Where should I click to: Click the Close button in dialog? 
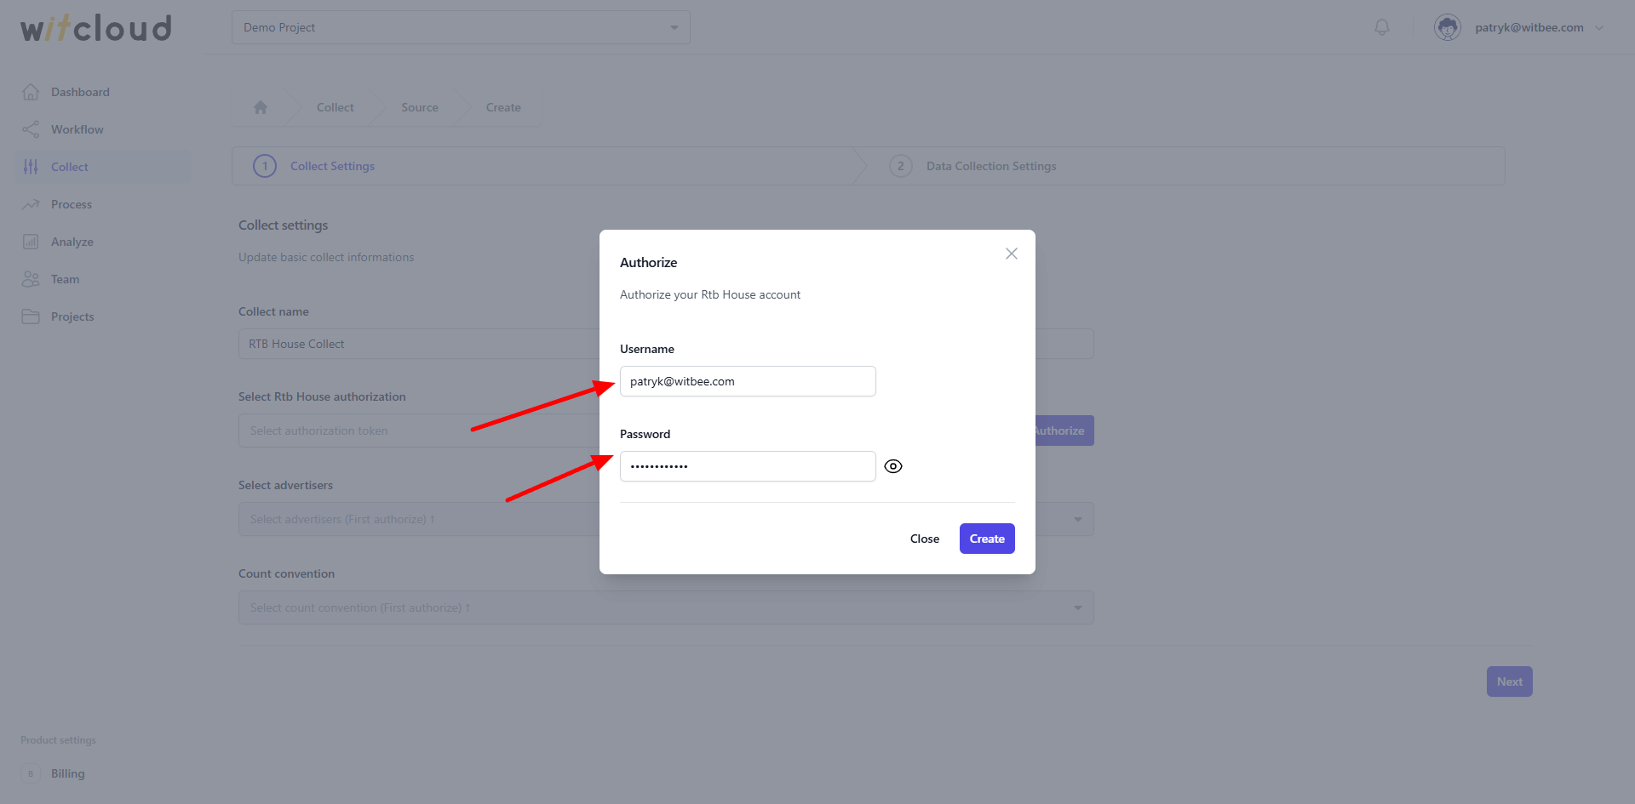[x=925, y=539]
